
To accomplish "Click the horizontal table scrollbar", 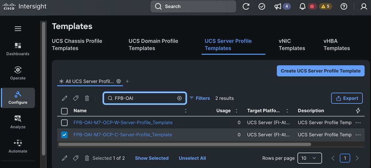I will point(185,144).
